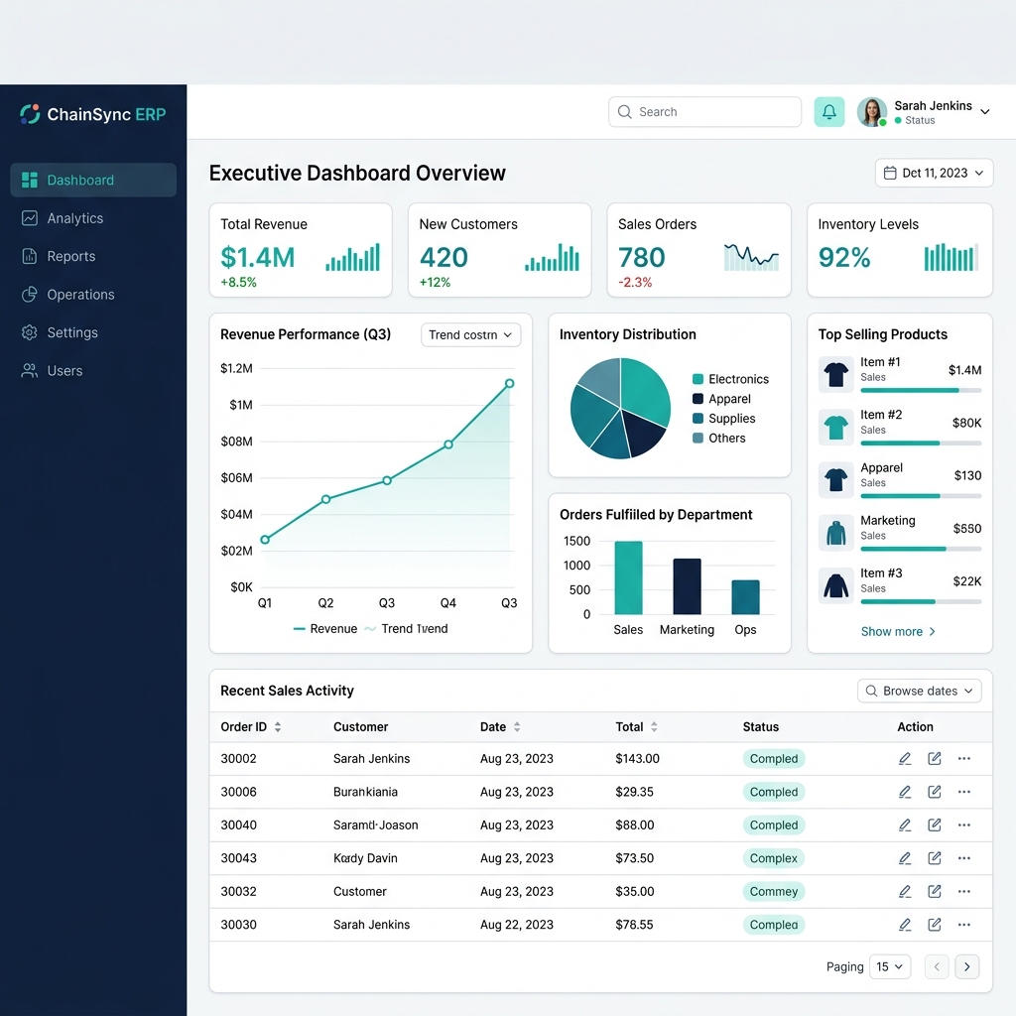The width and height of the screenshot is (1016, 1016).
Task: Click the Electronics legend swatch
Action: point(698,379)
